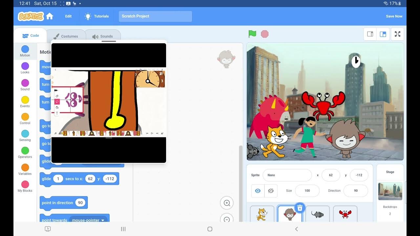Click the x value 62 in the glide block
The height and width of the screenshot is (236, 420).
(x=90, y=179)
